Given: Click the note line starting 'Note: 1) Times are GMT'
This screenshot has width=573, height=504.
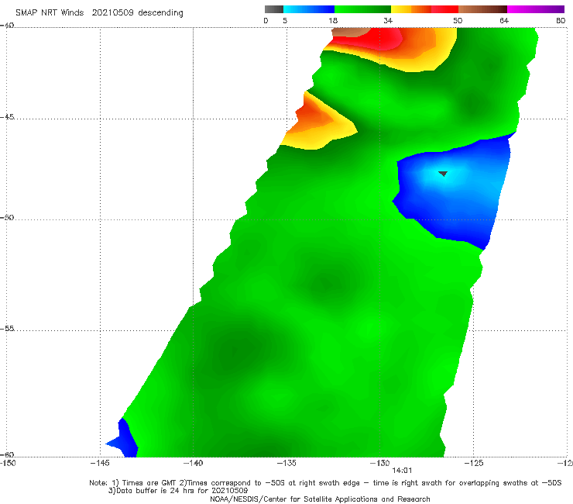Looking at the screenshot, I should [x=325, y=483].
